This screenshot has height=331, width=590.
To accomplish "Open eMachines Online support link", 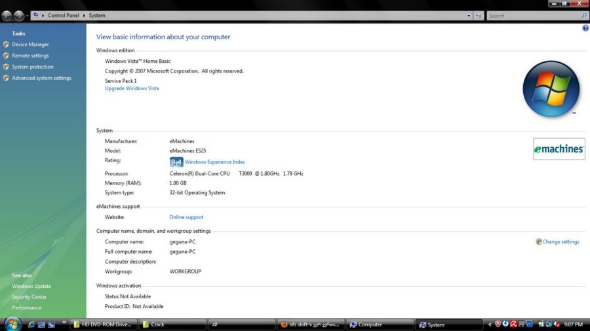I will pyautogui.click(x=186, y=217).
